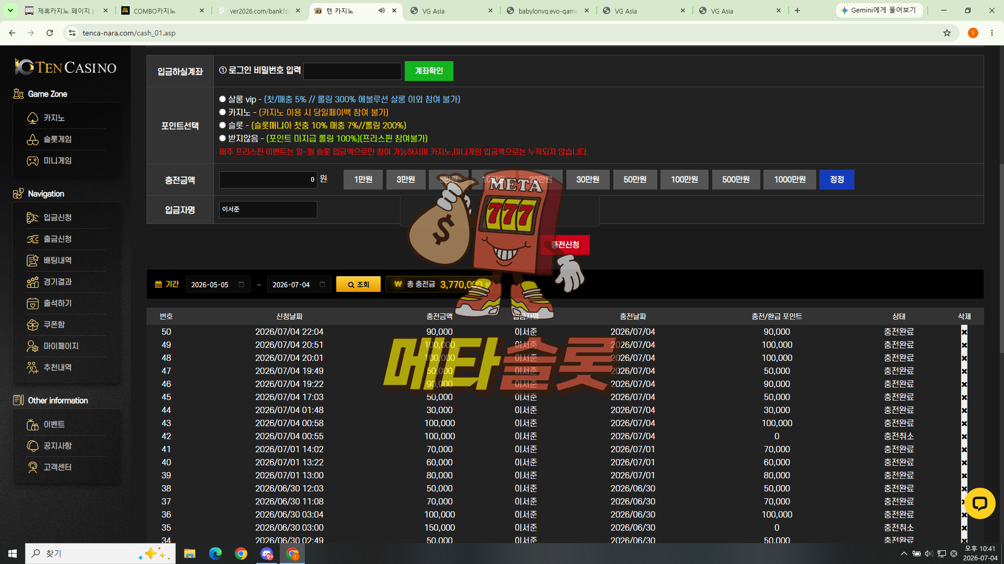
Task: Add 1만원 to charge amount
Action: pyautogui.click(x=363, y=180)
